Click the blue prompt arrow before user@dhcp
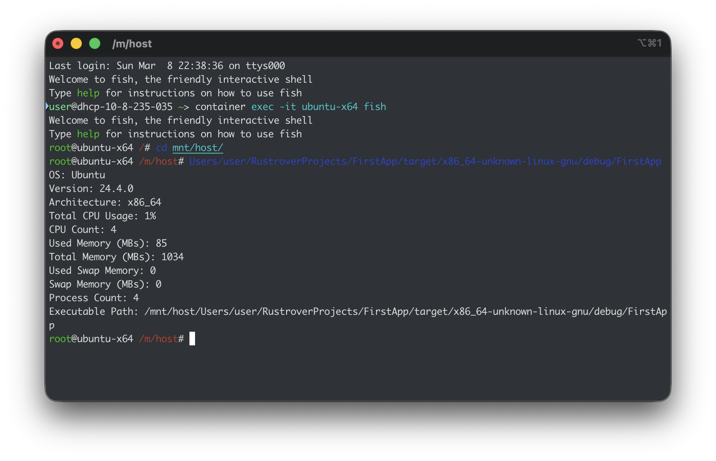716x461 pixels. click(x=47, y=106)
